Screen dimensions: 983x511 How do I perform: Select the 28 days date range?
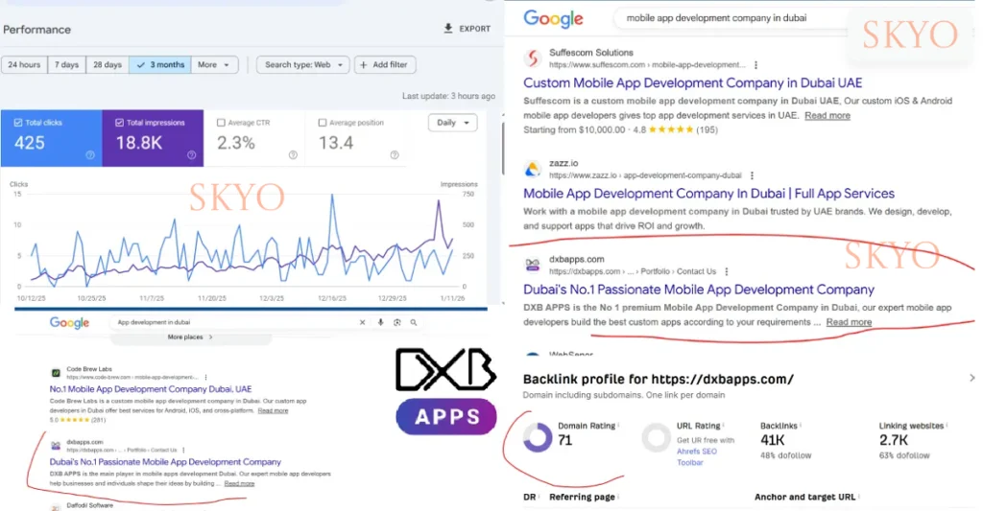[x=108, y=64]
